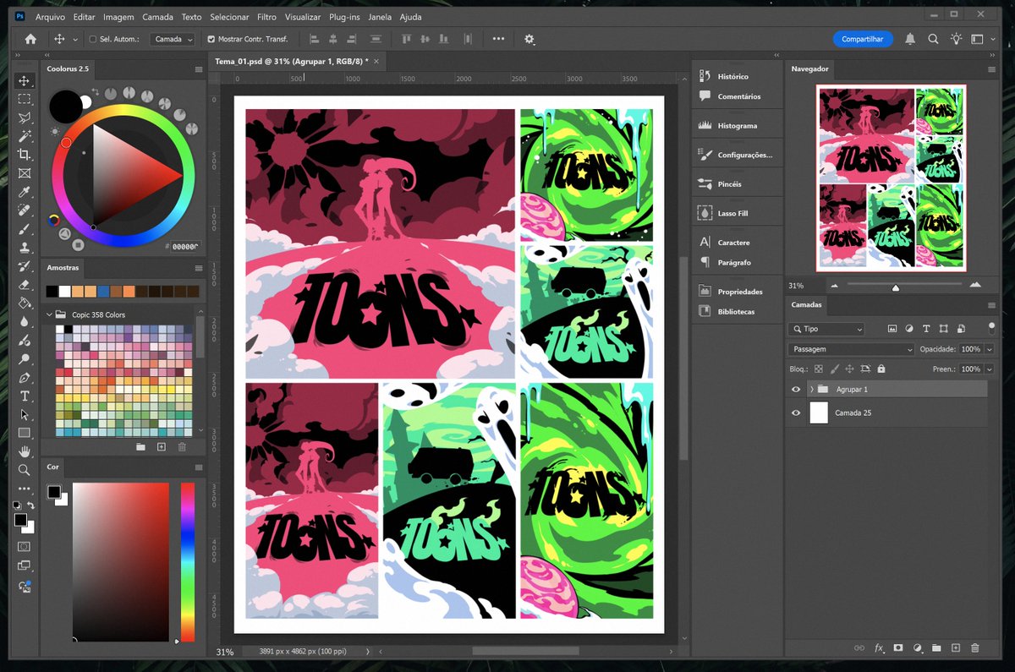Open the Filtro menu

coord(266,17)
